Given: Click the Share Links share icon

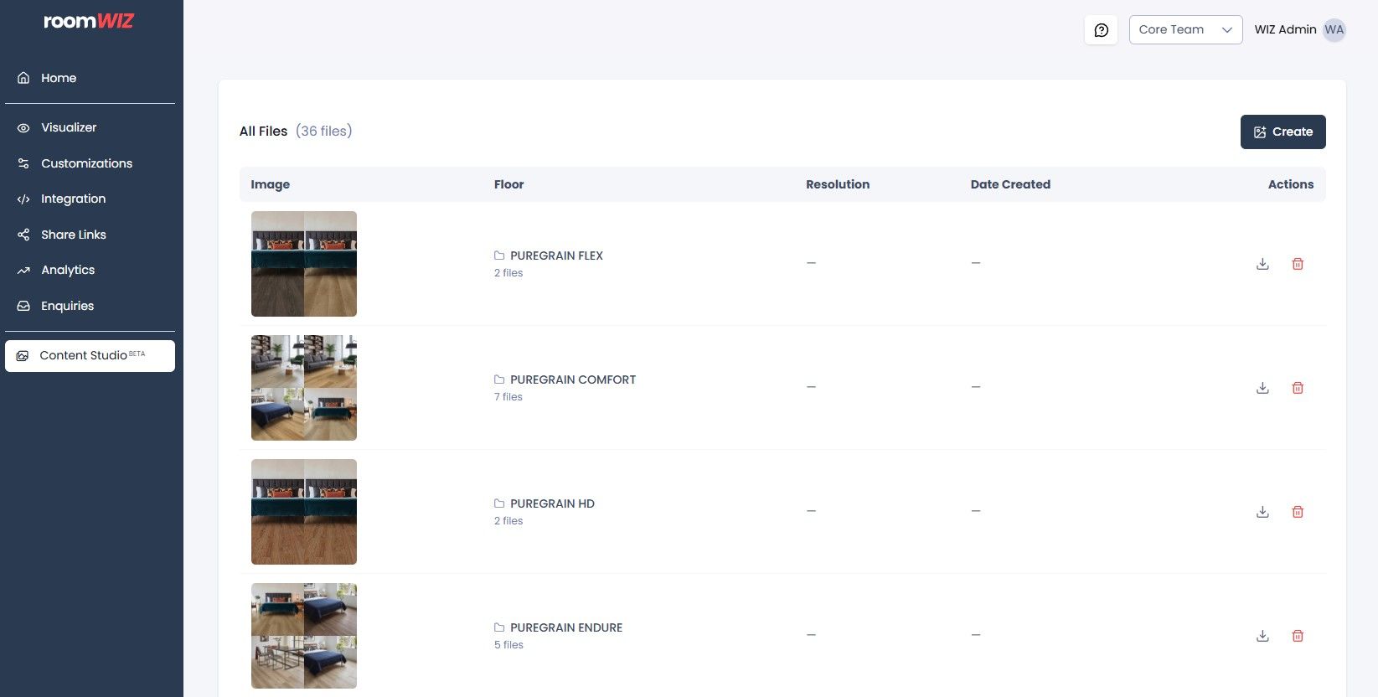Looking at the screenshot, I should [23, 235].
